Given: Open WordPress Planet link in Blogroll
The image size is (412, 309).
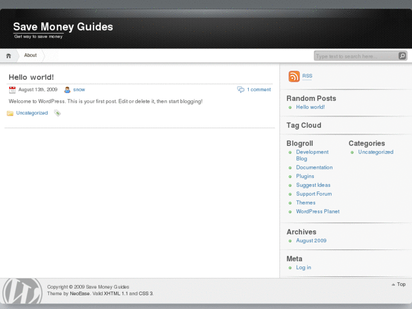Looking at the screenshot, I should tap(318, 211).
